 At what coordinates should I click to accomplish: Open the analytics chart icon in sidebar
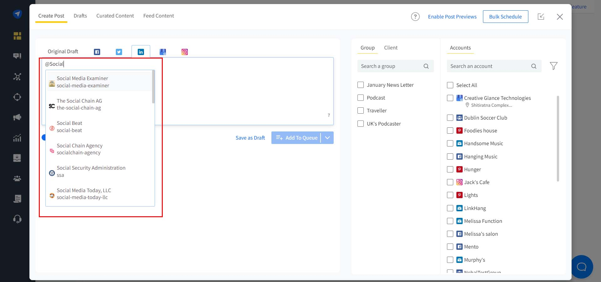17,138
